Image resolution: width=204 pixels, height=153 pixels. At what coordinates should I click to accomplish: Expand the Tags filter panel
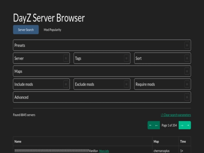[x=102, y=58]
